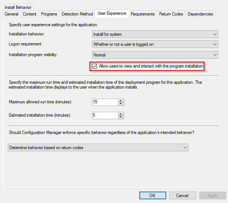Go to the Programs tab
228x203 pixels.
[49, 14]
